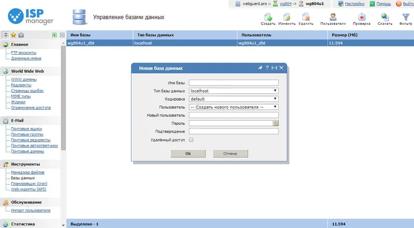Click the Выйти power icon at top
Image resolution: width=414 pixels, height=228 pixels.
point(398,4)
